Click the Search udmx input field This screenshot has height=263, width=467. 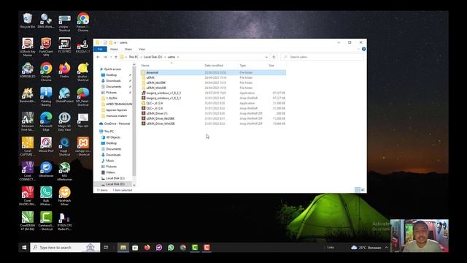[x=322, y=57]
